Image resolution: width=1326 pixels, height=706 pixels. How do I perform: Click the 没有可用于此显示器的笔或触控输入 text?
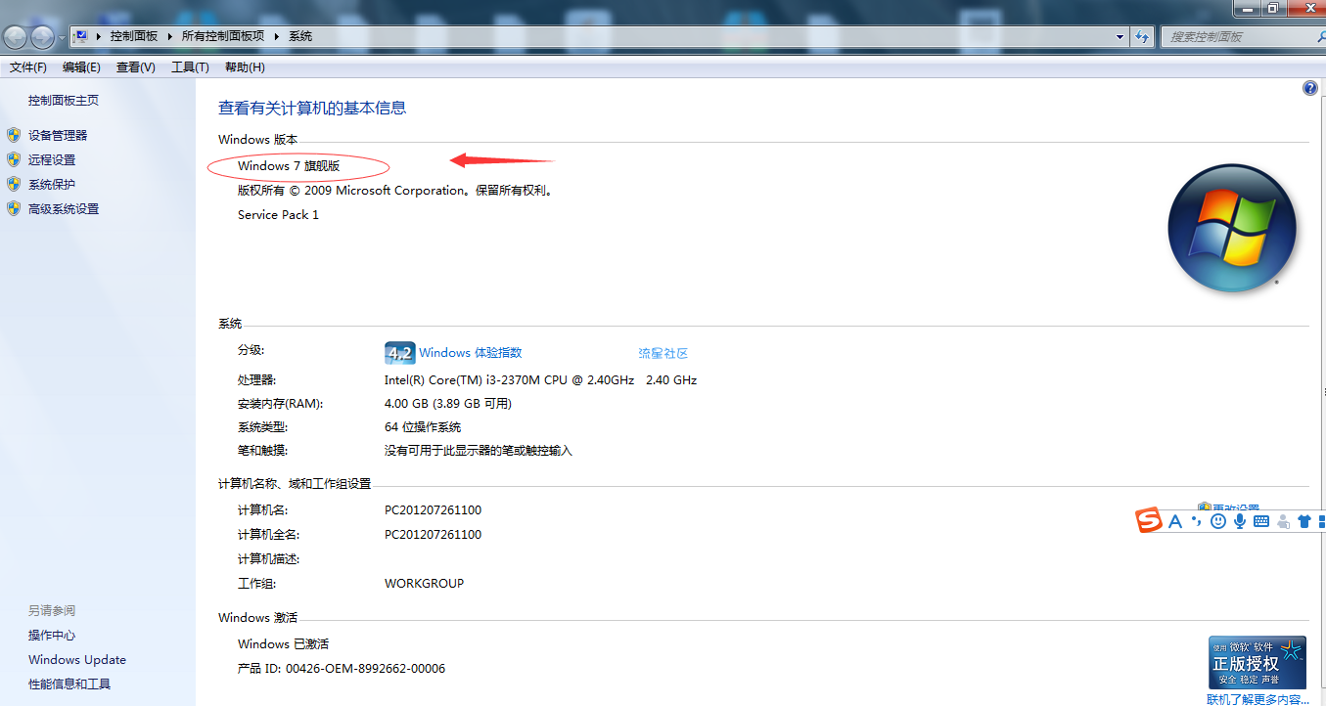478,451
